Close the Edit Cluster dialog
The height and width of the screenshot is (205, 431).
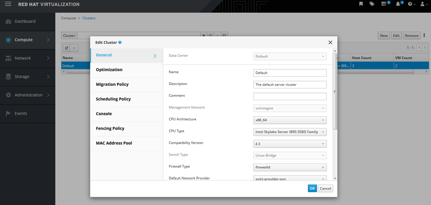click(x=330, y=42)
